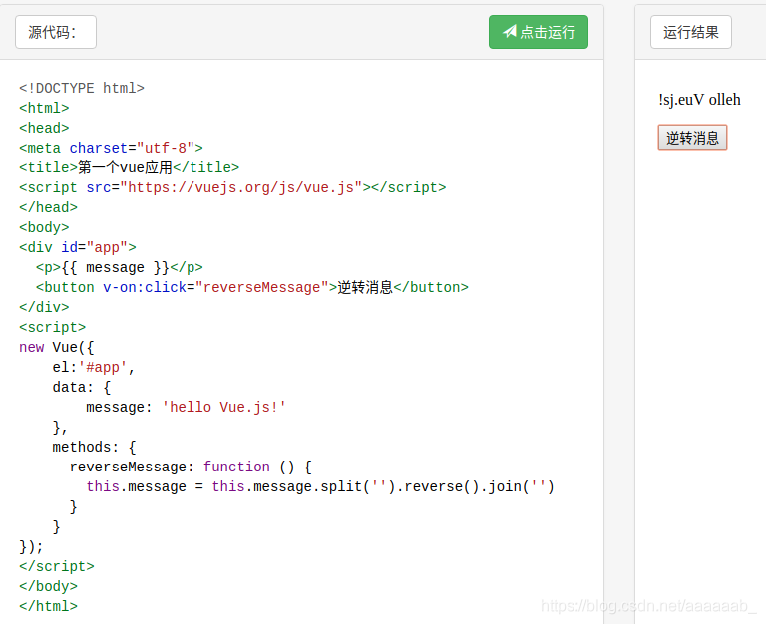
Task: Place cursor on the DOCTYPE html line
Action: click(x=82, y=88)
